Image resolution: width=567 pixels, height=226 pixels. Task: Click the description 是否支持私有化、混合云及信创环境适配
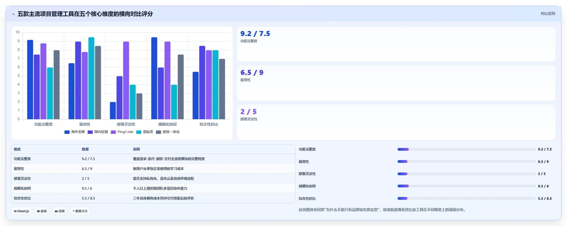tap(164, 179)
